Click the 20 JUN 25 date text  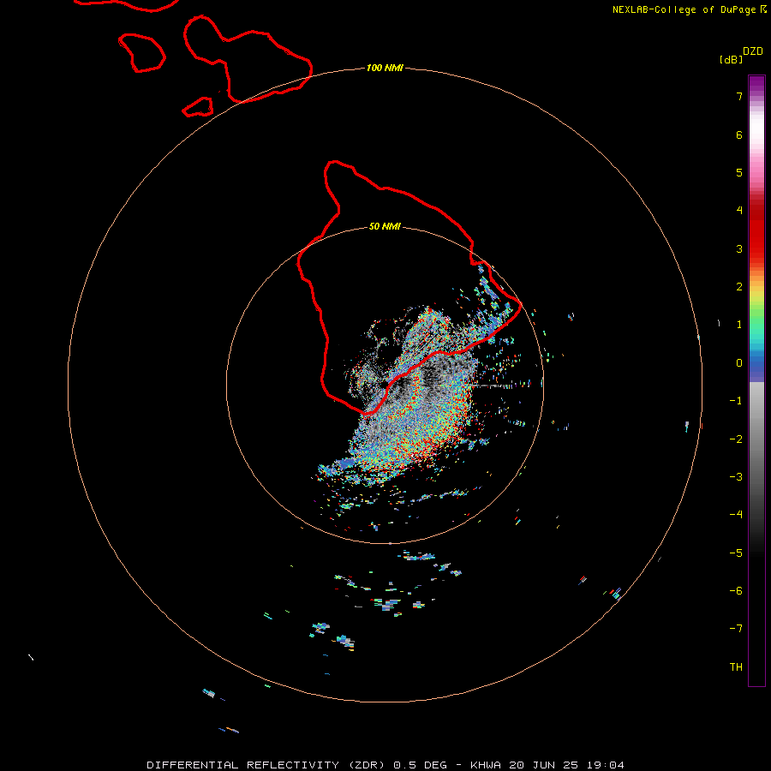pos(543,765)
